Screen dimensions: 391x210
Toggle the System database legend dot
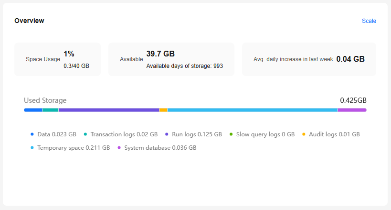click(119, 148)
